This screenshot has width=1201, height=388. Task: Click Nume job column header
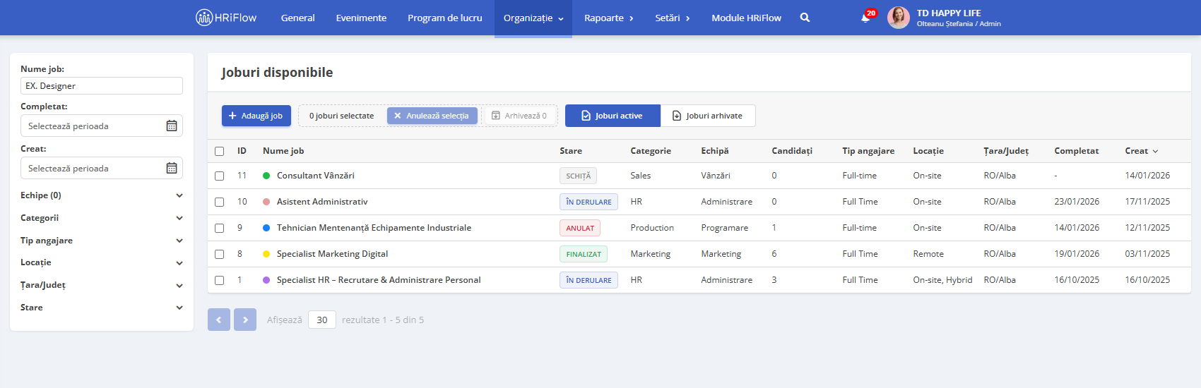[x=283, y=151]
